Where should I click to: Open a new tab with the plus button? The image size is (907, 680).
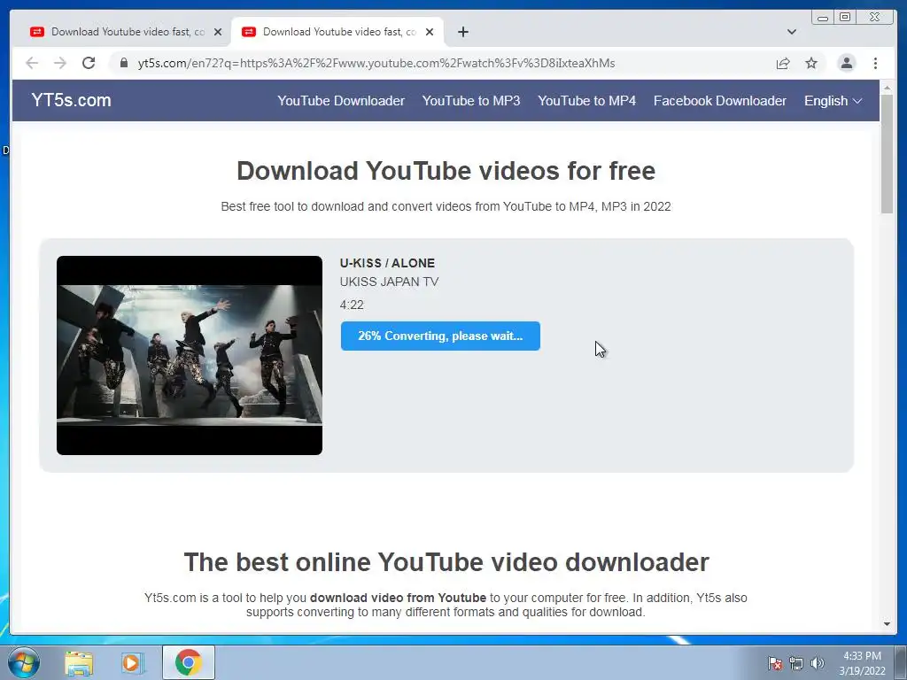462,32
